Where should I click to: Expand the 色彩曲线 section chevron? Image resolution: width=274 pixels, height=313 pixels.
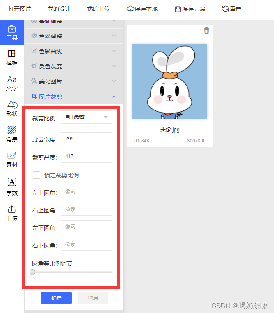114,51
